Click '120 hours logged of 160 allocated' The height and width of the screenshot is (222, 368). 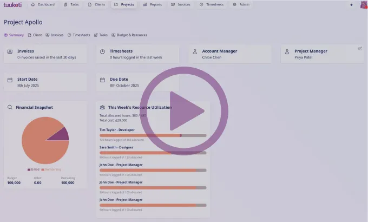pos(121,140)
